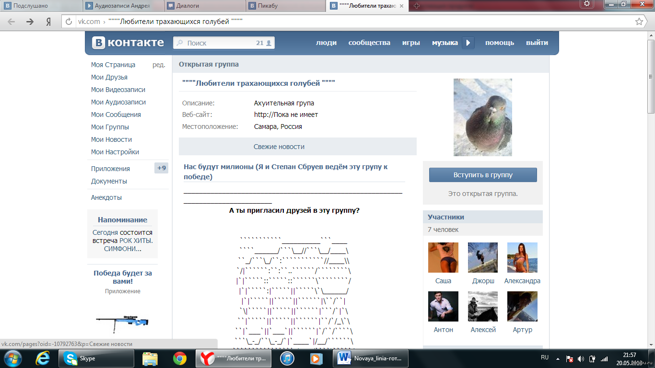The width and height of the screenshot is (655, 368).
Task: Focus the Поиск search field
Action: point(218,43)
